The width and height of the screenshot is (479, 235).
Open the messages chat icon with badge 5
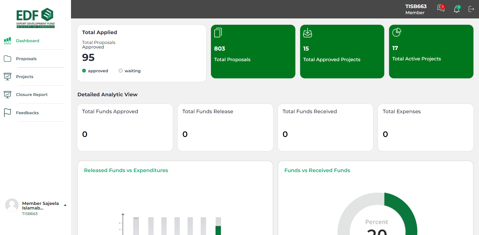(x=441, y=8)
